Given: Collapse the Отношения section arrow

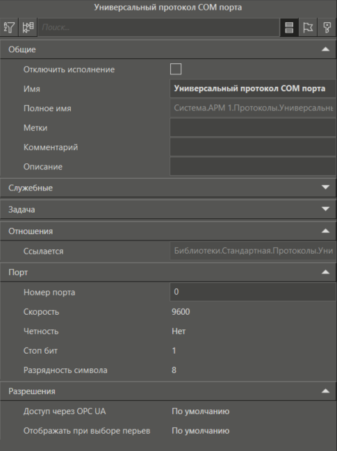Looking at the screenshot, I should pyautogui.click(x=325, y=231).
